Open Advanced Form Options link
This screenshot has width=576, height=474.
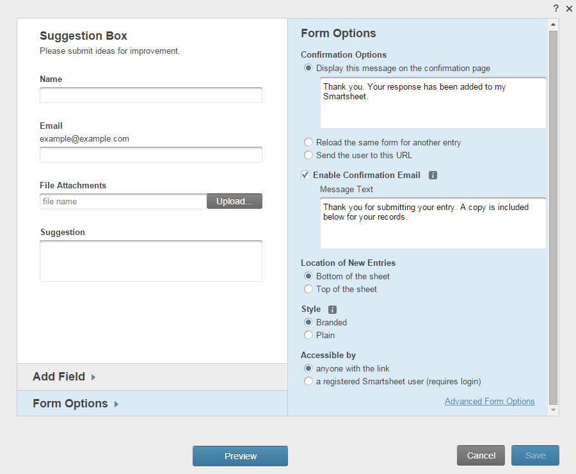[x=490, y=402]
